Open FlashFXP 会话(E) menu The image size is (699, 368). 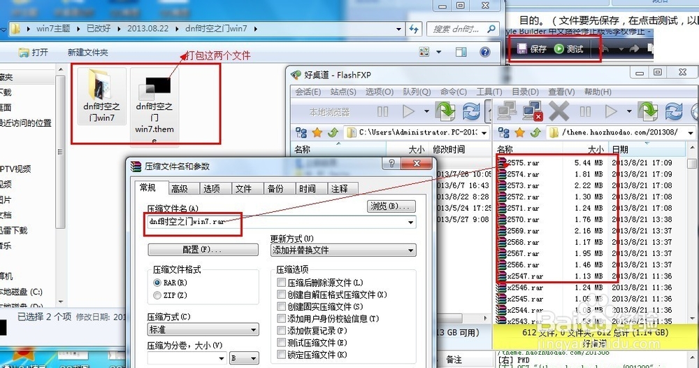coord(308,92)
